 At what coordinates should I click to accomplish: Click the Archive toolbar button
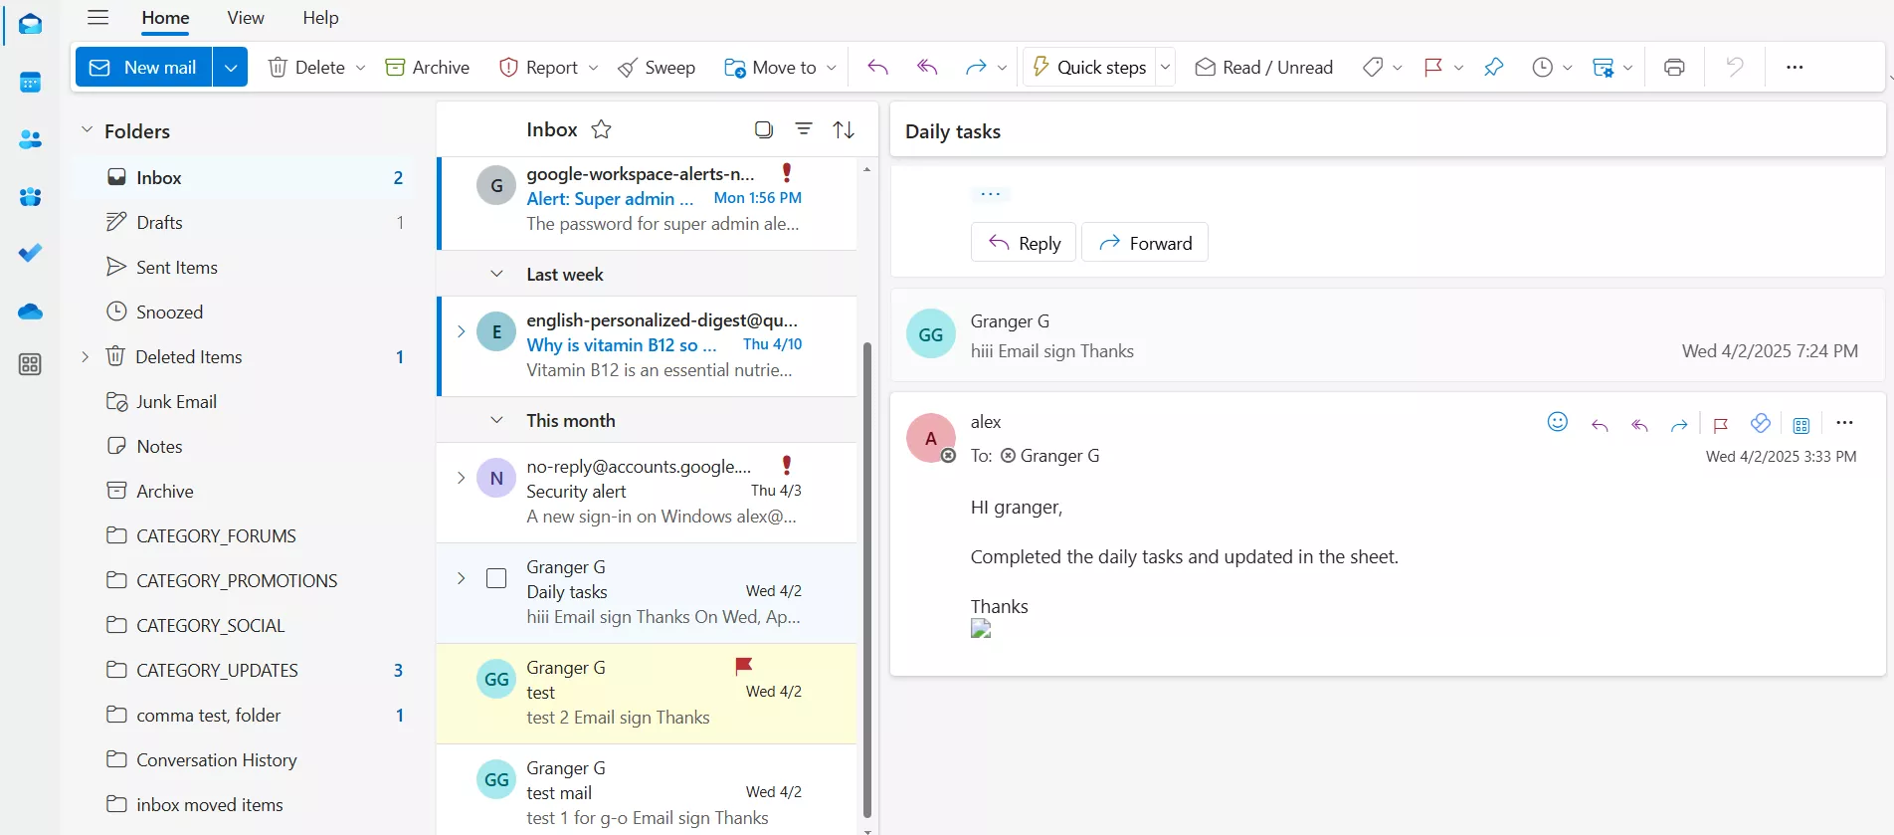[428, 67]
